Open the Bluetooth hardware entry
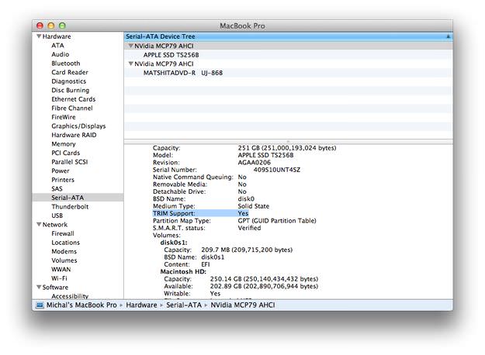The height and width of the screenshot is (355, 485). click(x=66, y=64)
